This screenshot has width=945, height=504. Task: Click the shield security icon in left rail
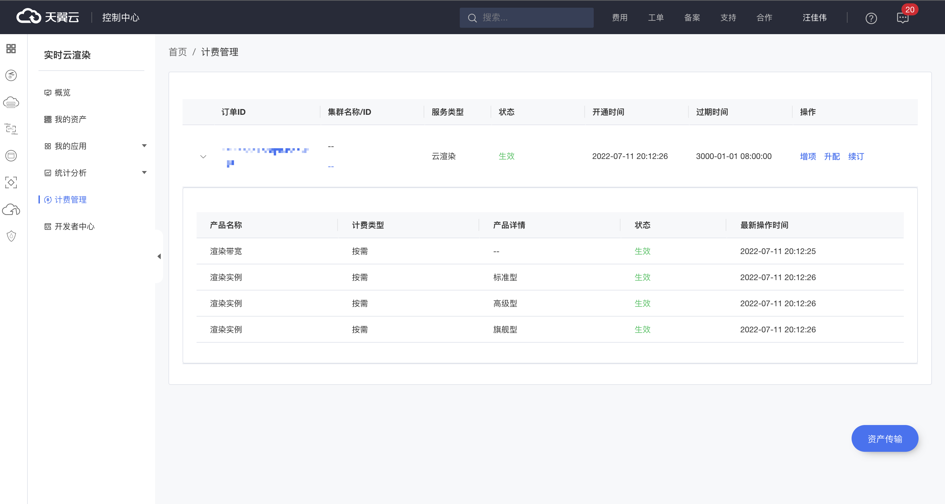[x=11, y=236]
